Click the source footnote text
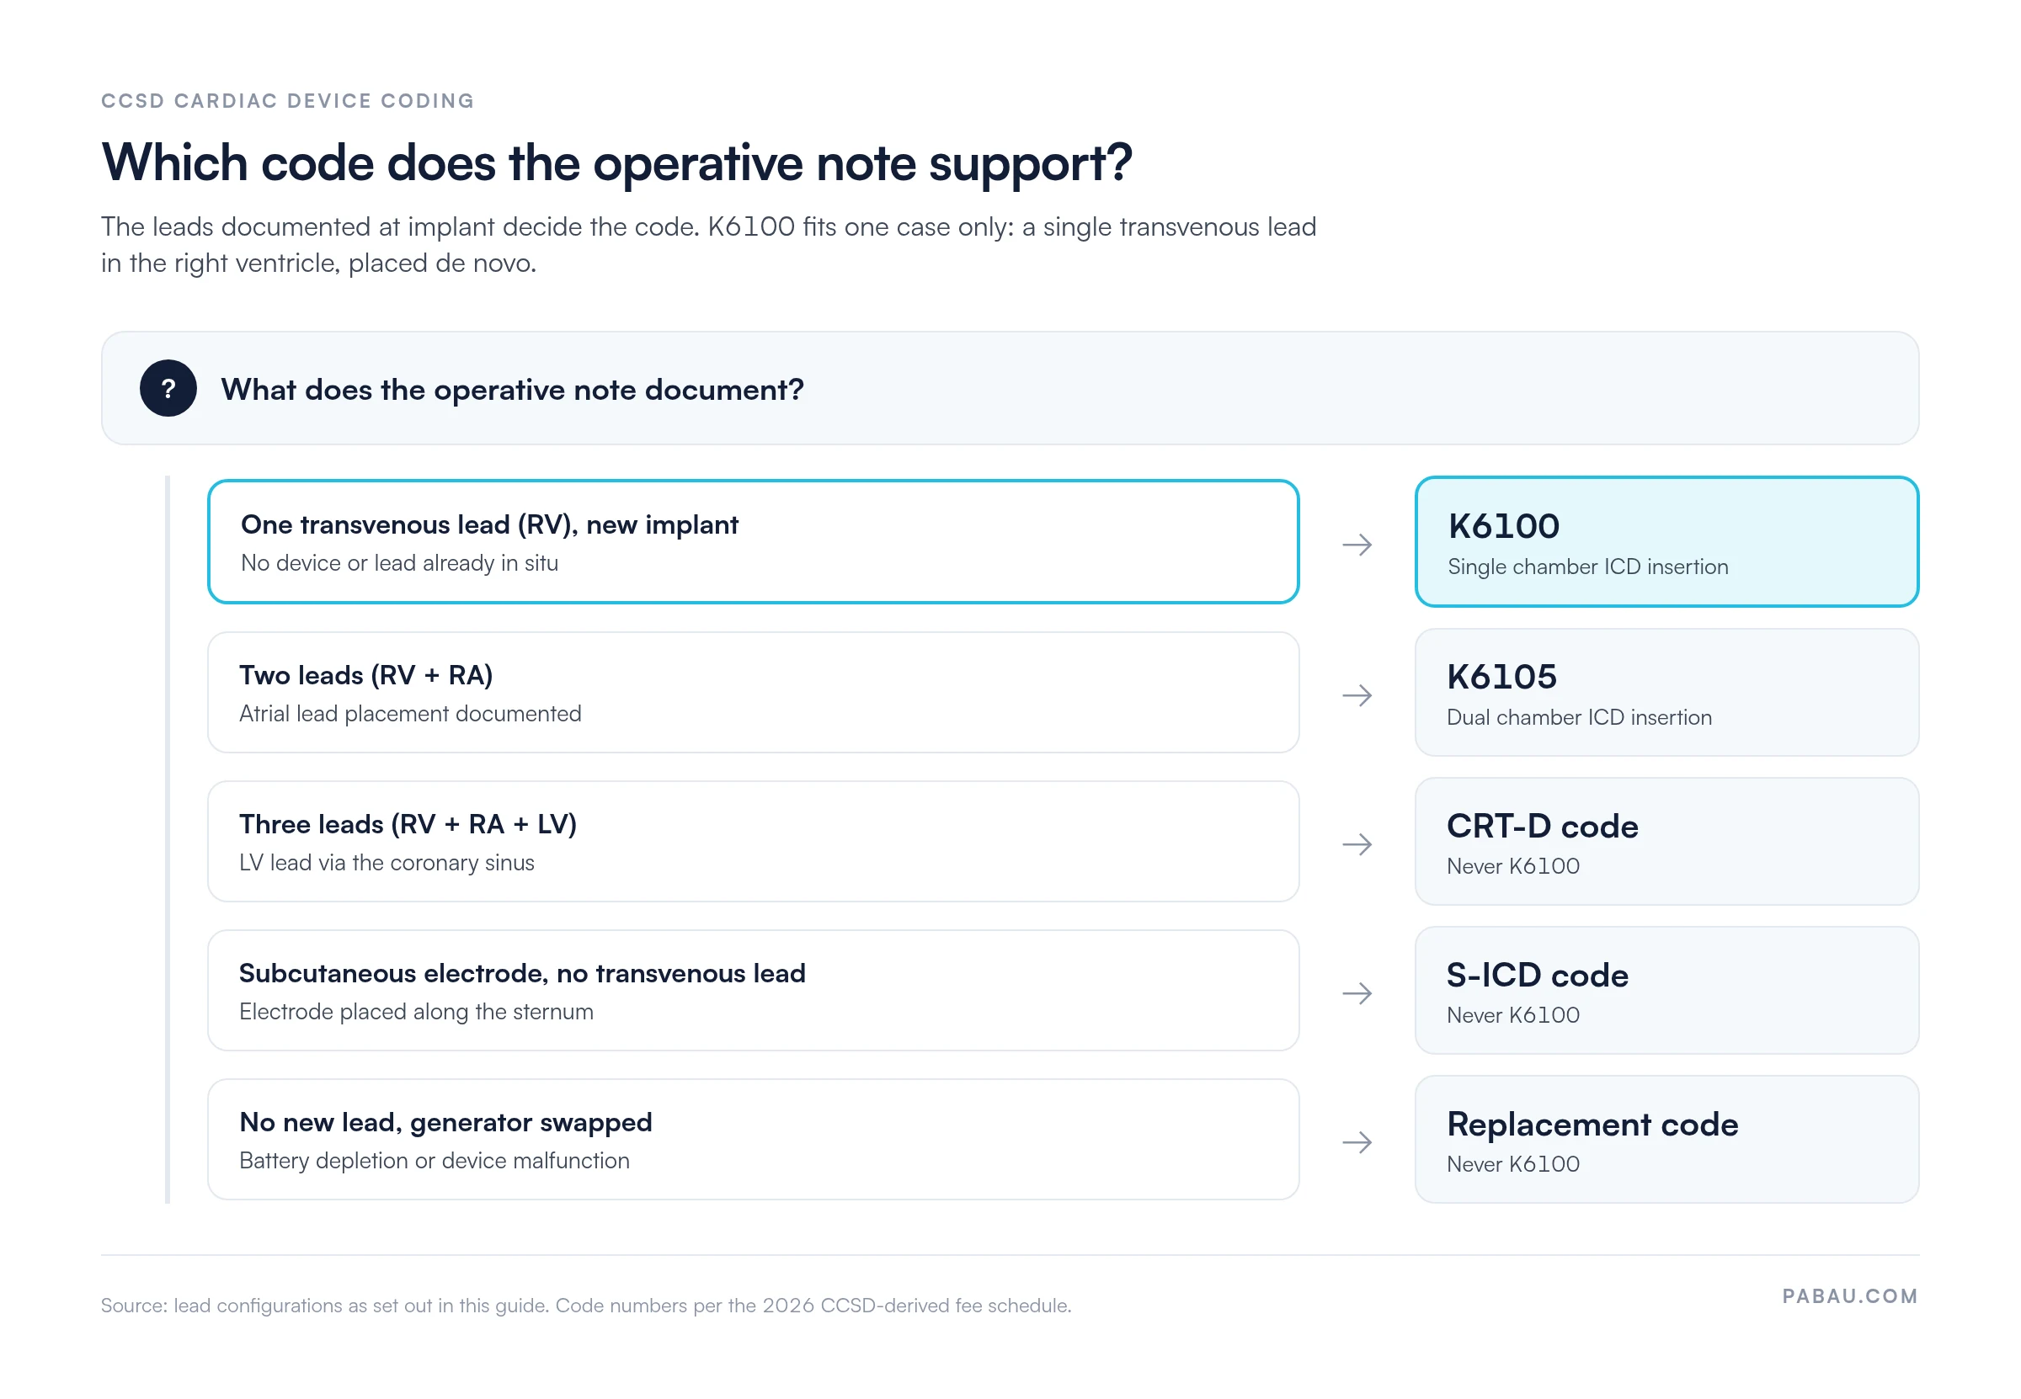The image size is (2021, 1399). [x=586, y=1306]
